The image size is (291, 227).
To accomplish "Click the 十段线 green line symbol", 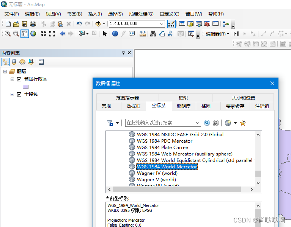I will [25, 102].
